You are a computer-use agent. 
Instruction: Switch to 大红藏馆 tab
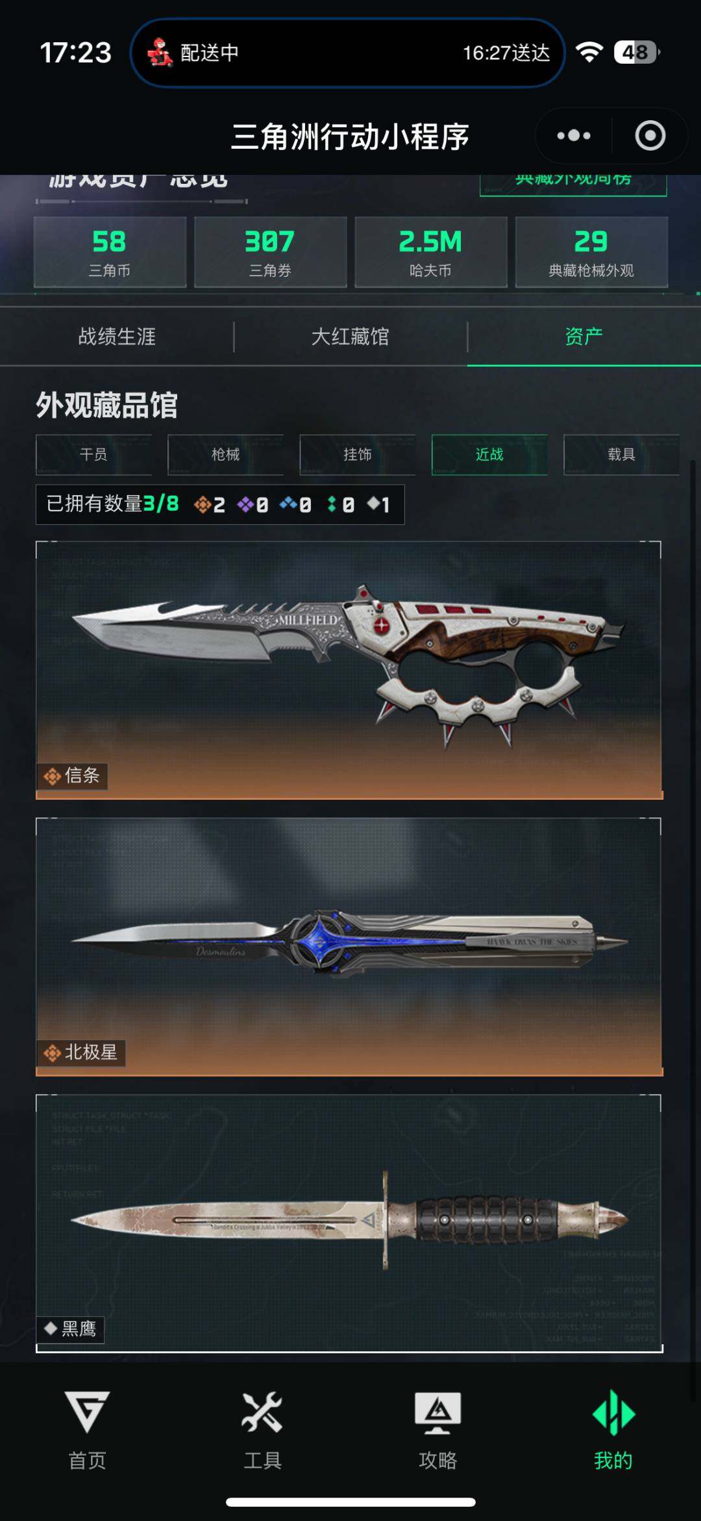coord(350,337)
